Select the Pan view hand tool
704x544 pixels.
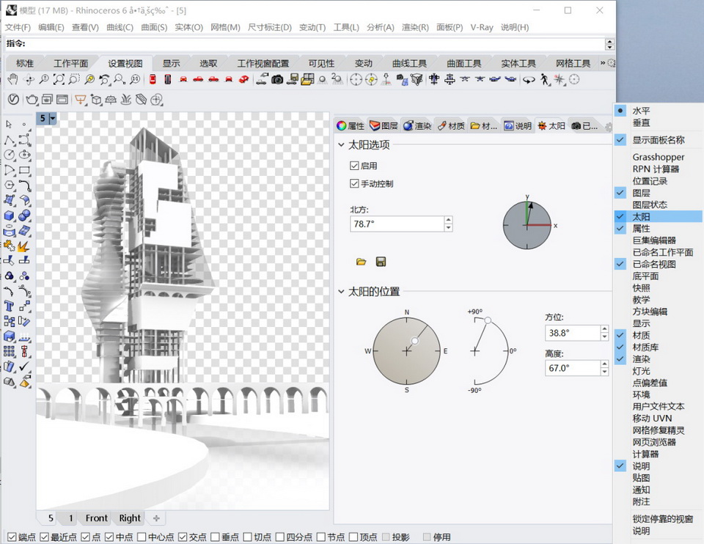12,79
